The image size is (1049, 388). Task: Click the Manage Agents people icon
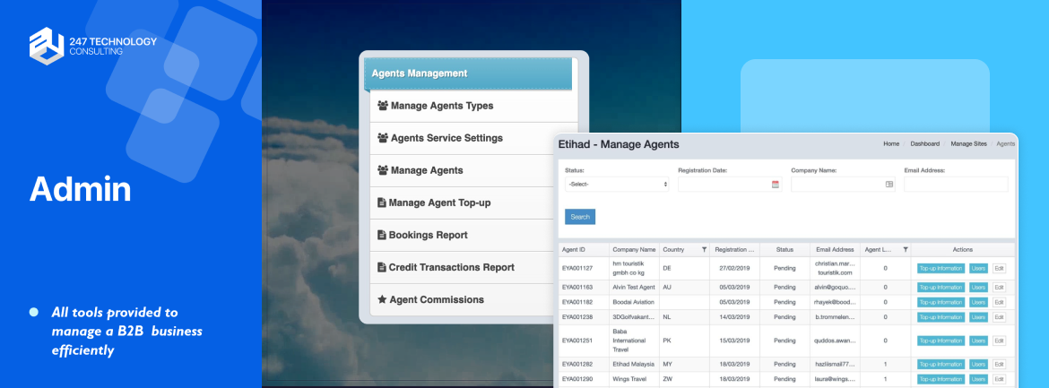coord(383,170)
